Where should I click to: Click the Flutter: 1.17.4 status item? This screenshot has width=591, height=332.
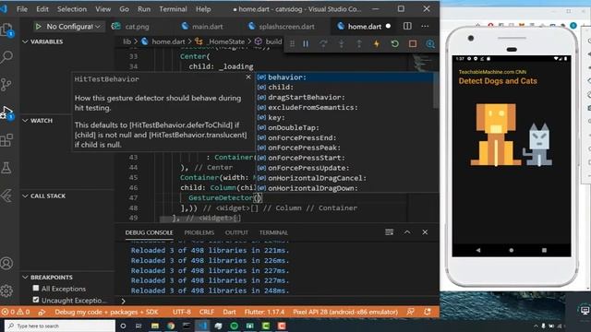264,312
